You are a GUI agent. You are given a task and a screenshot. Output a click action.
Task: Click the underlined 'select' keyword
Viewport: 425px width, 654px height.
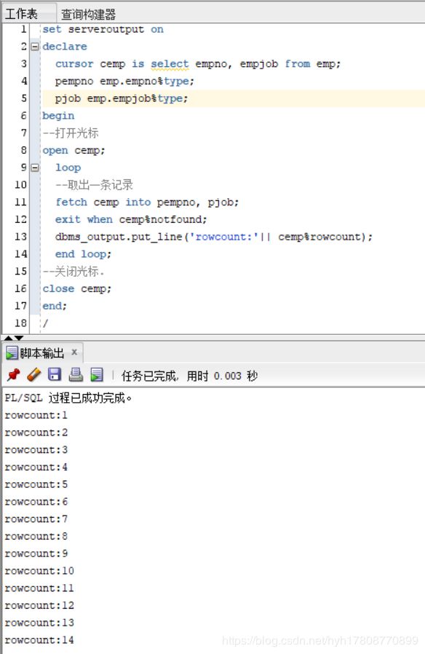pyautogui.click(x=170, y=64)
